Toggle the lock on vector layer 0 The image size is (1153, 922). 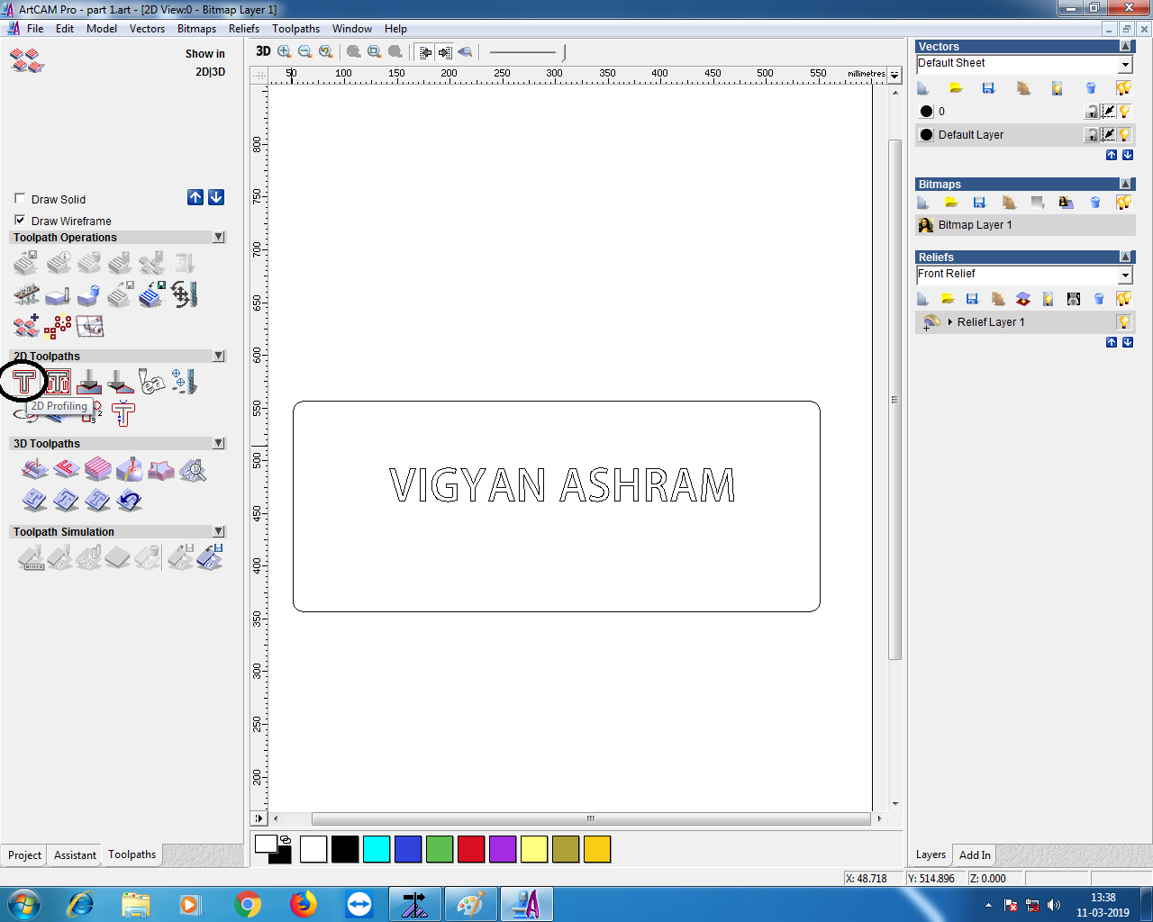tap(1092, 112)
